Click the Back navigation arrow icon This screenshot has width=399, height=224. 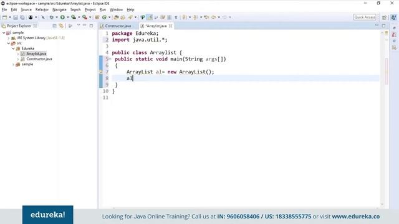213,17
